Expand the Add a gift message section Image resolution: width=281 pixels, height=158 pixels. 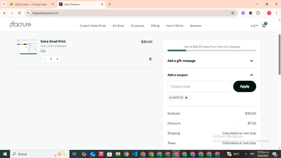[212, 61]
